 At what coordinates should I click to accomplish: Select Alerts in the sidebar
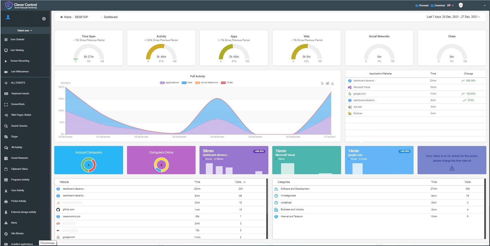pyautogui.click(x=14, y=223)
